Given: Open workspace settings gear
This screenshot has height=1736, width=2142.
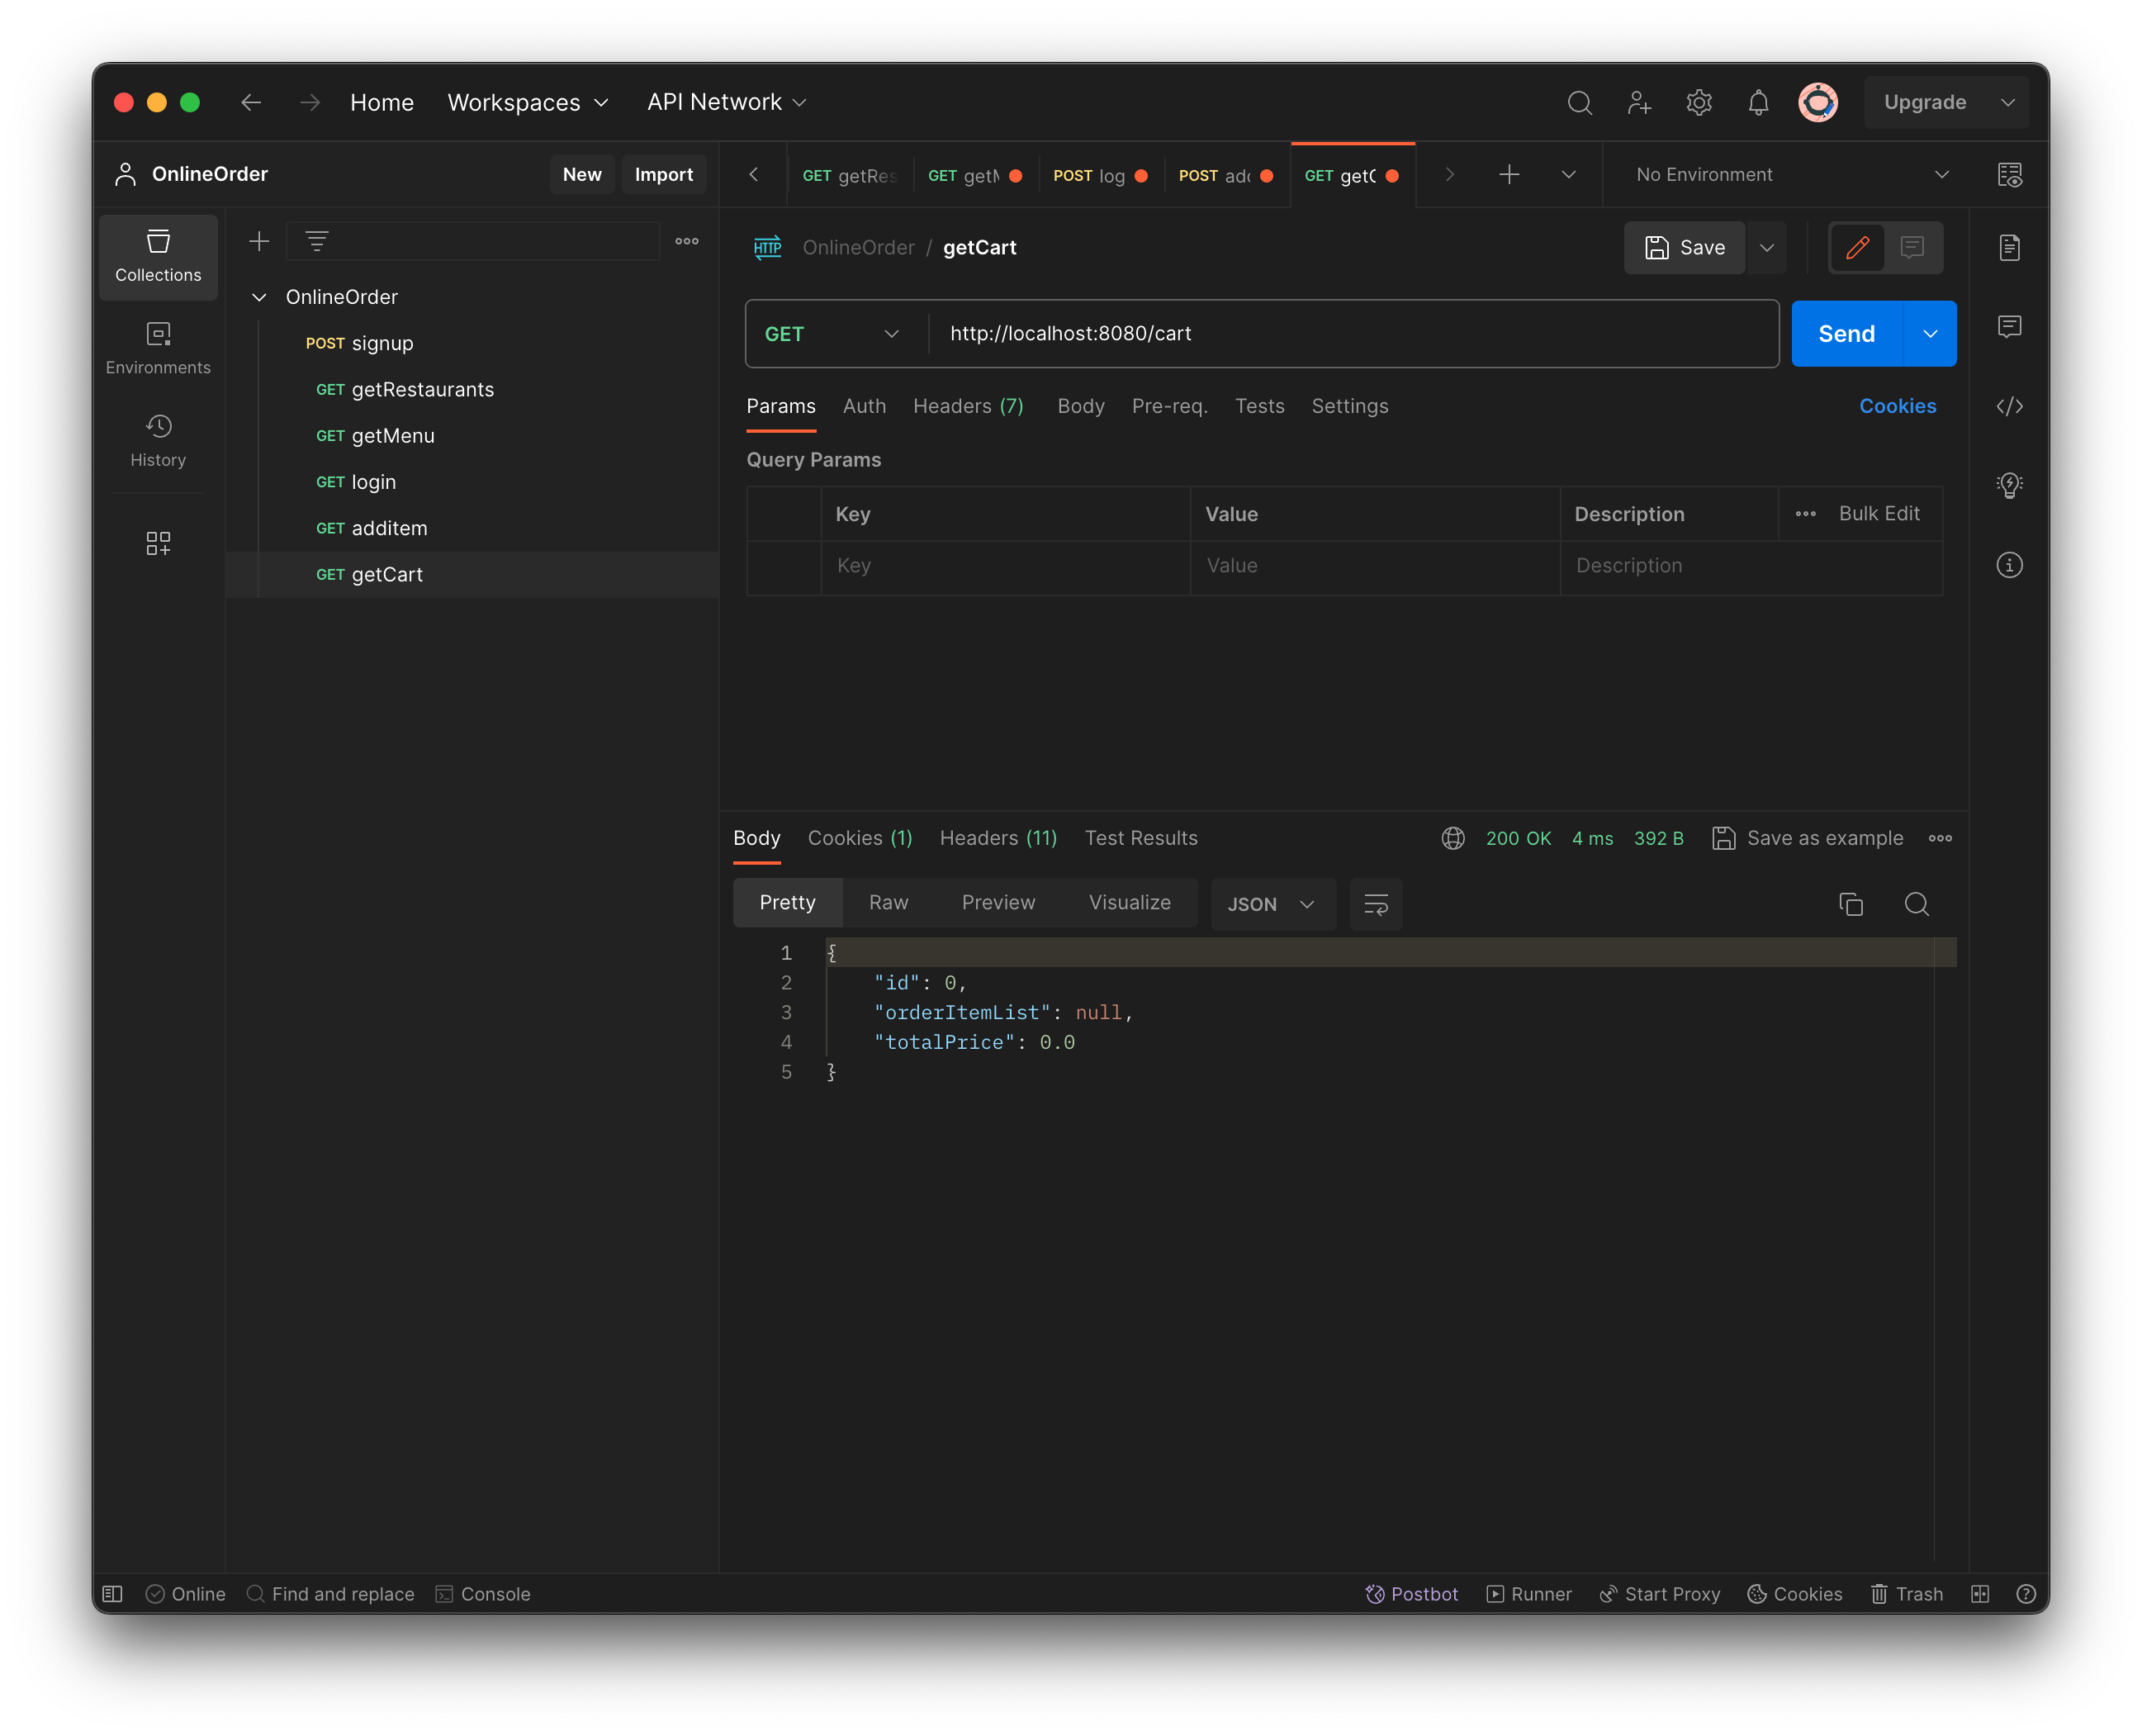Looking at the screenshot, I should (1699, 102).
